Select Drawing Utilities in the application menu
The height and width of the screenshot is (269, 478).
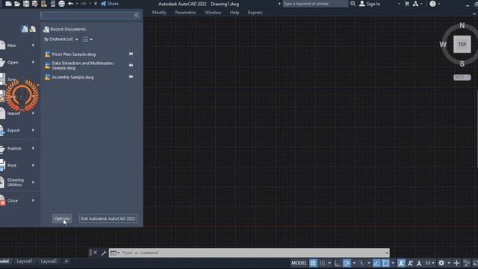[14, 182]
